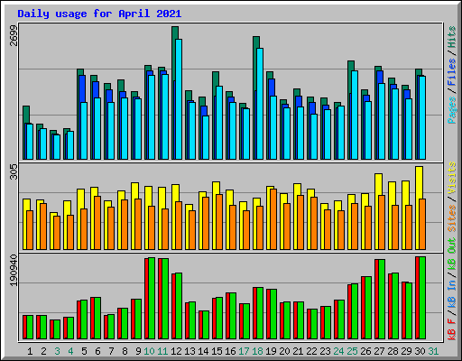
Task: Click green day label 4 on the x-axis
Action: pos(70,351)
